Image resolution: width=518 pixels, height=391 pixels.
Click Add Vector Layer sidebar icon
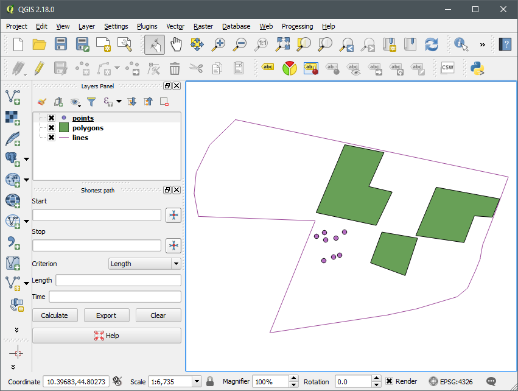13,97
